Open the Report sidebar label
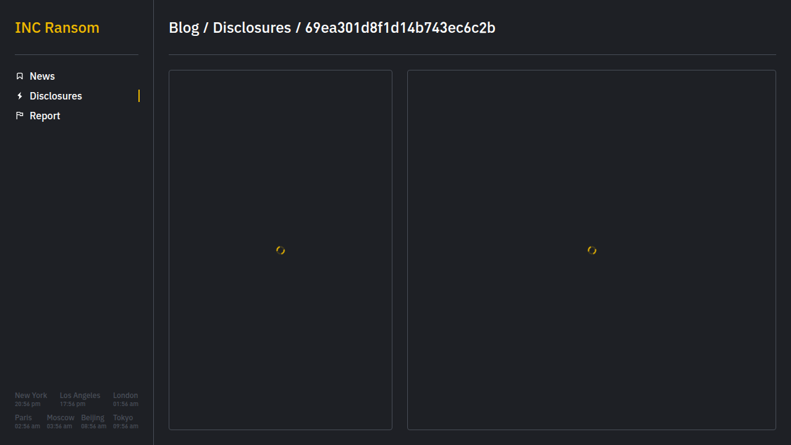Viewport: 791px width, 445px height. (44, 116)
